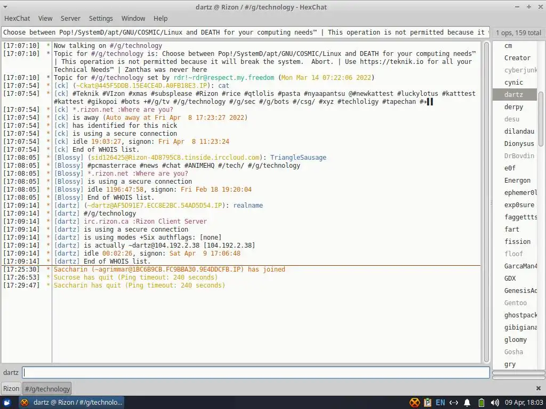
Task: Open the network connection tray icon
Action: click(453, 403)
